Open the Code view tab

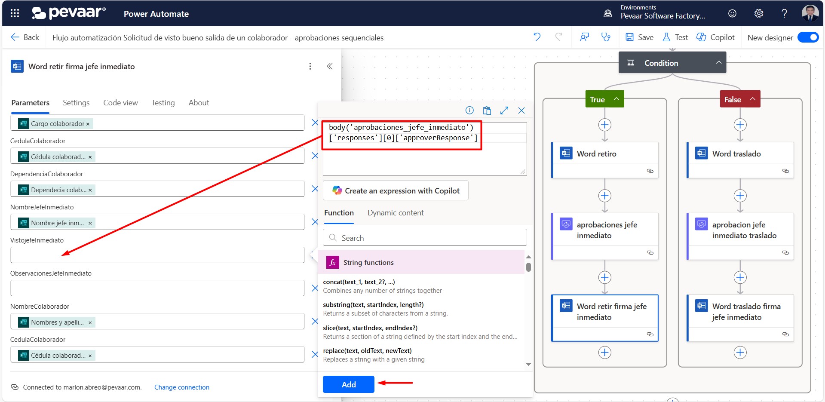(120, 103)
